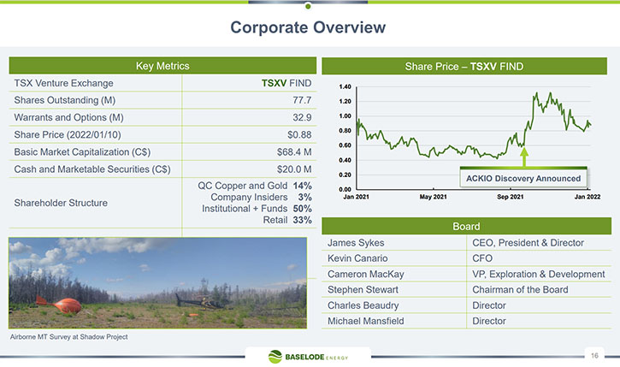Click Cash and Marketable Securities (C$) label
The width and height of the screenshot is (620, 367).
[x=92, y=169]
